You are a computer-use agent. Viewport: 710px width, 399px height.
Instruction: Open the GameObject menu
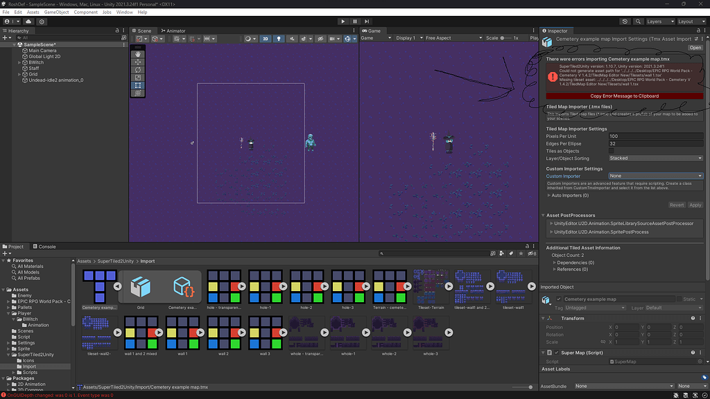(x=56, y=12)
